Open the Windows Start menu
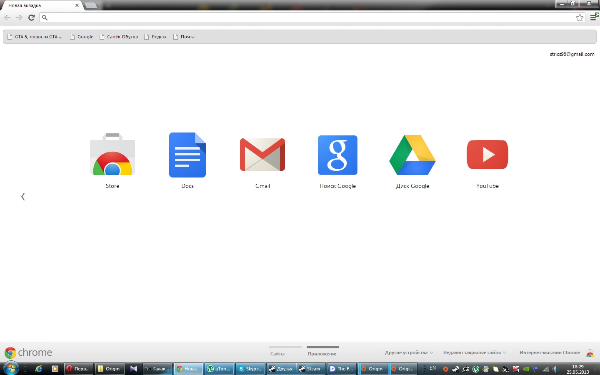600x375 pixels. tap(11, 368)
